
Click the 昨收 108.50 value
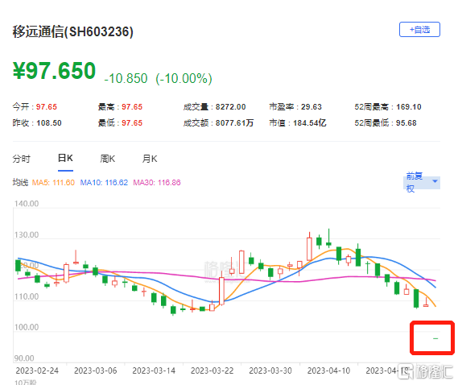49,122
